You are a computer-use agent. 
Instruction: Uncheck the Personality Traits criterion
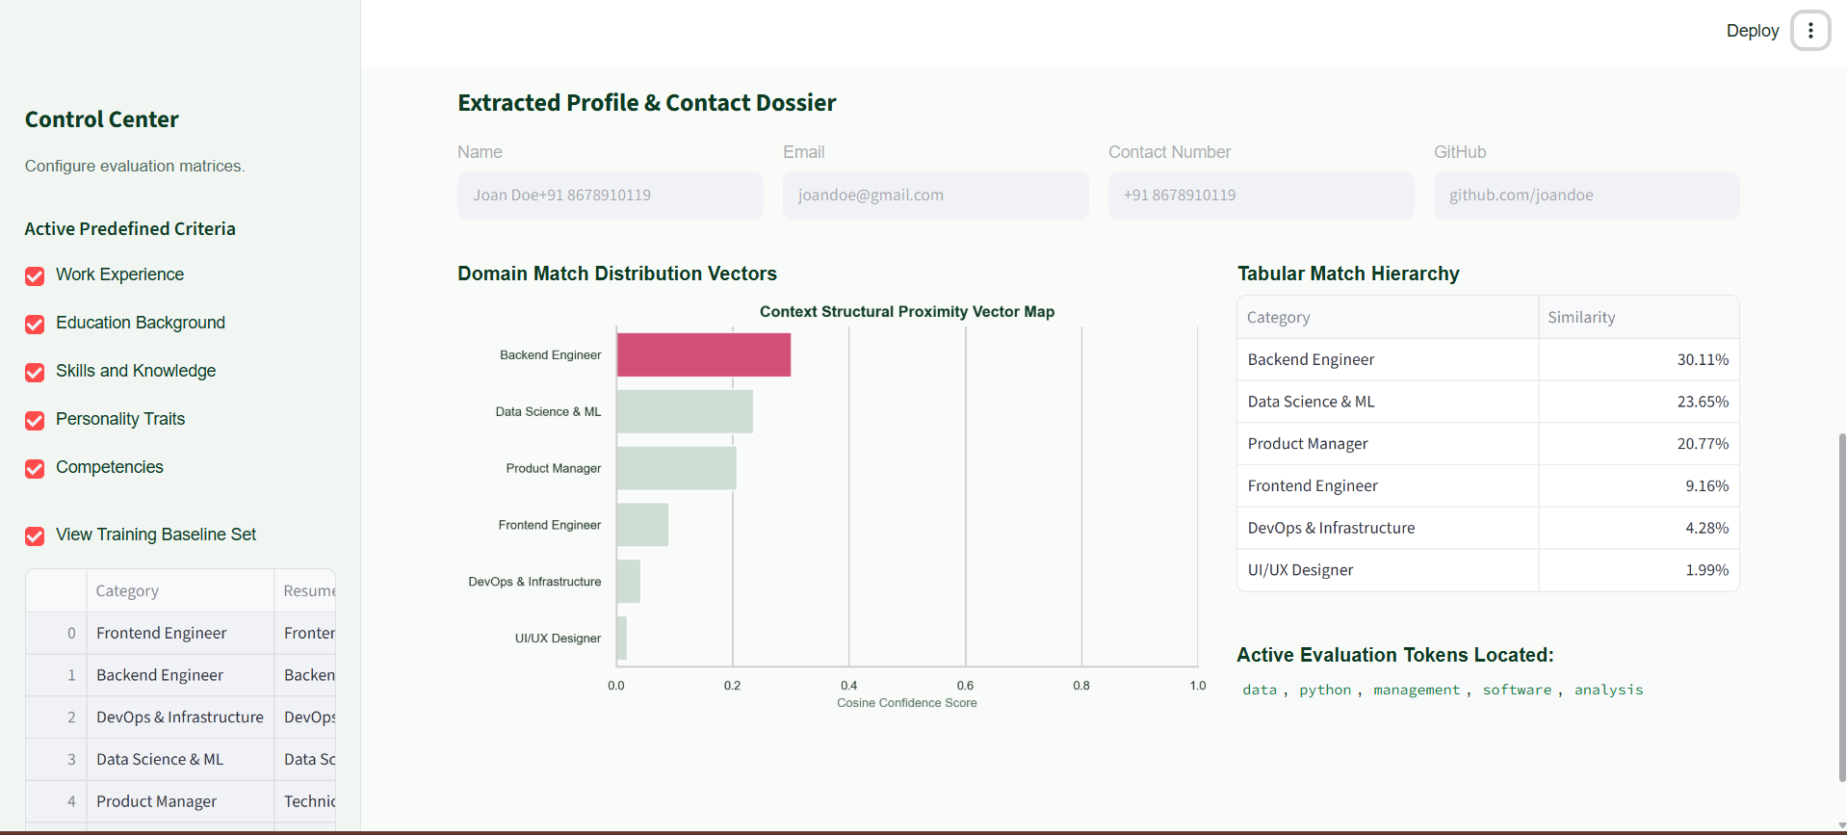click(35, 421)
